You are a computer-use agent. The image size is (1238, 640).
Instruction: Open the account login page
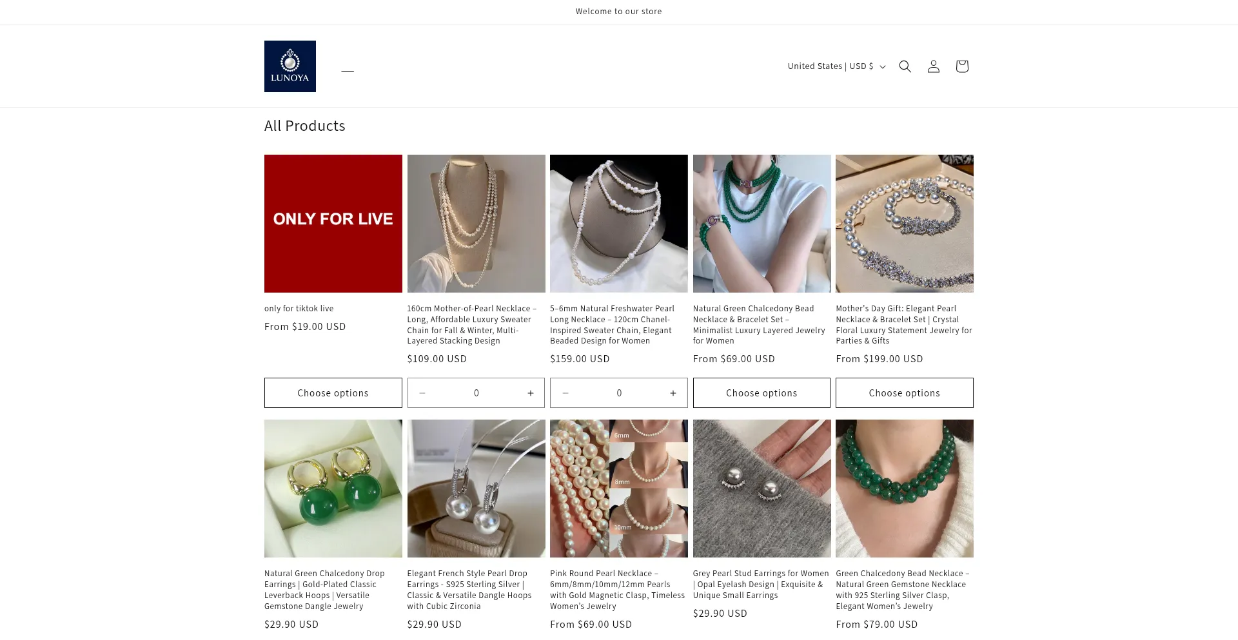pos(933,66)
